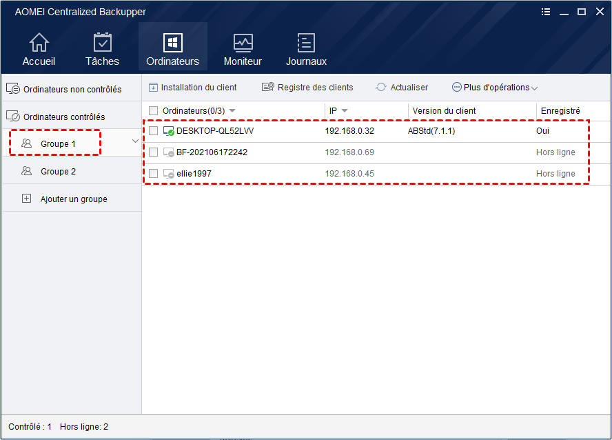Click Registre des clients button

point(307,87)
